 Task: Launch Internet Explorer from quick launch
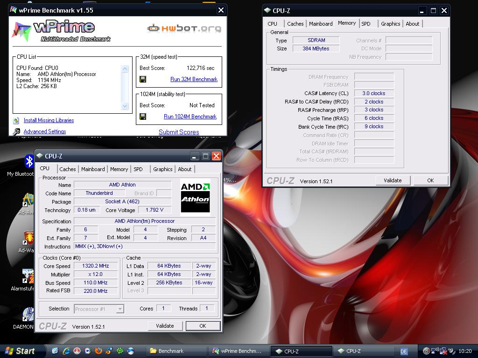pos(66,351)
